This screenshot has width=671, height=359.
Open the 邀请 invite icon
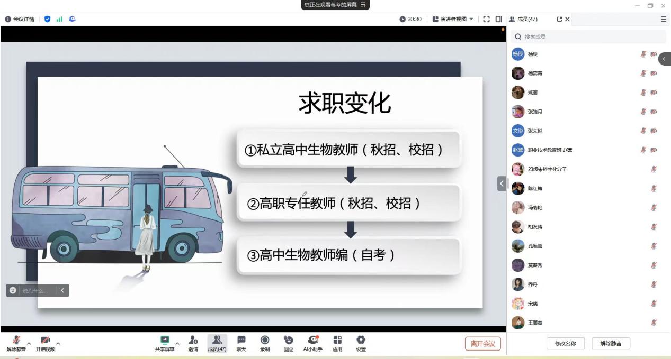coord(193,340)
